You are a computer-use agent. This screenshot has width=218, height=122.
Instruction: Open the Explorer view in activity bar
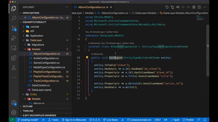pos(14,8)
